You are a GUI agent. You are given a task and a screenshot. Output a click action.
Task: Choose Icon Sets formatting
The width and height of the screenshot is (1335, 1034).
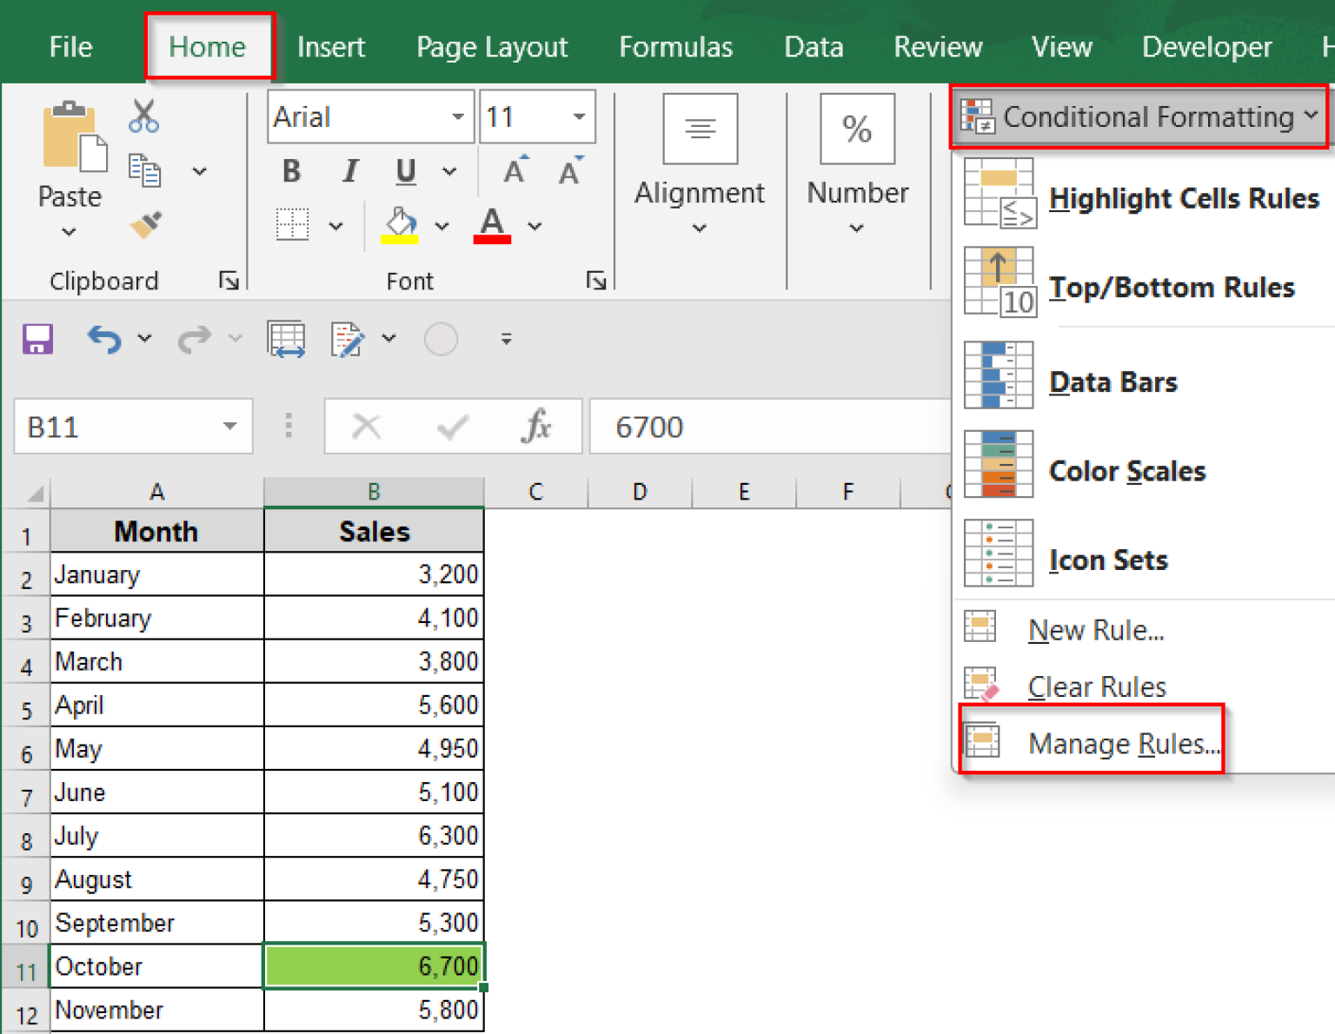1107,560
